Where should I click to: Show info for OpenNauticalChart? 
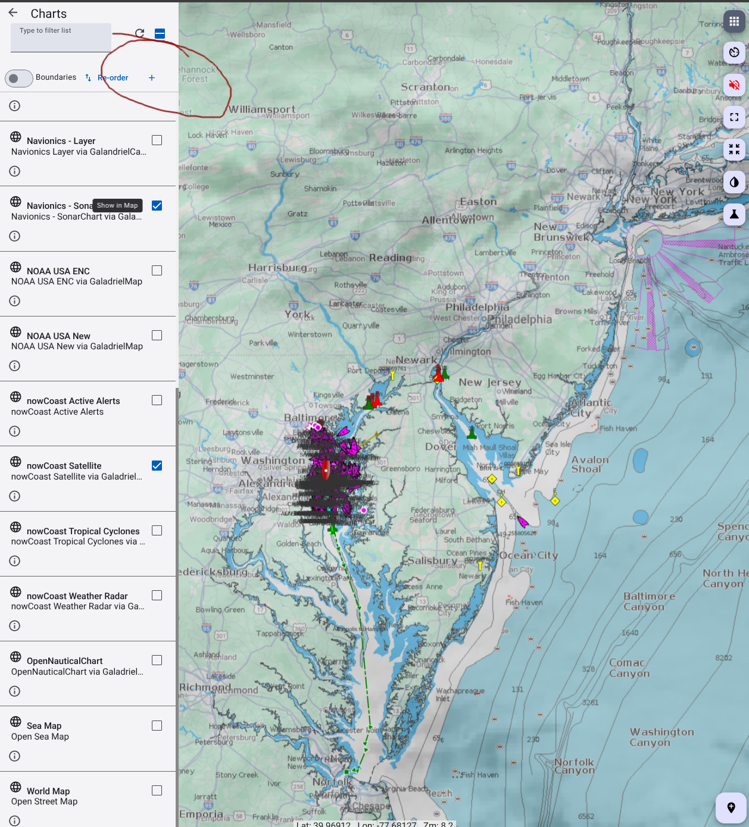(x=15, y=691)
